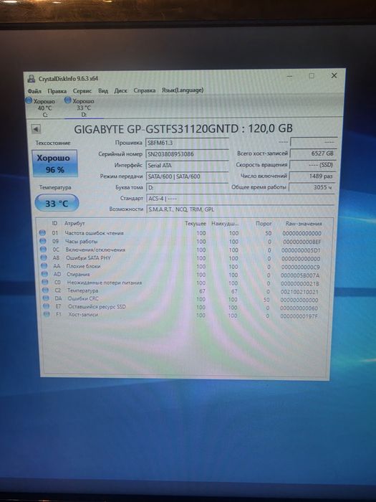The width and height of the screenshot is (376, 502).
Task: Click the blue status circle on drive D: tab
Action: click(67, 100)
